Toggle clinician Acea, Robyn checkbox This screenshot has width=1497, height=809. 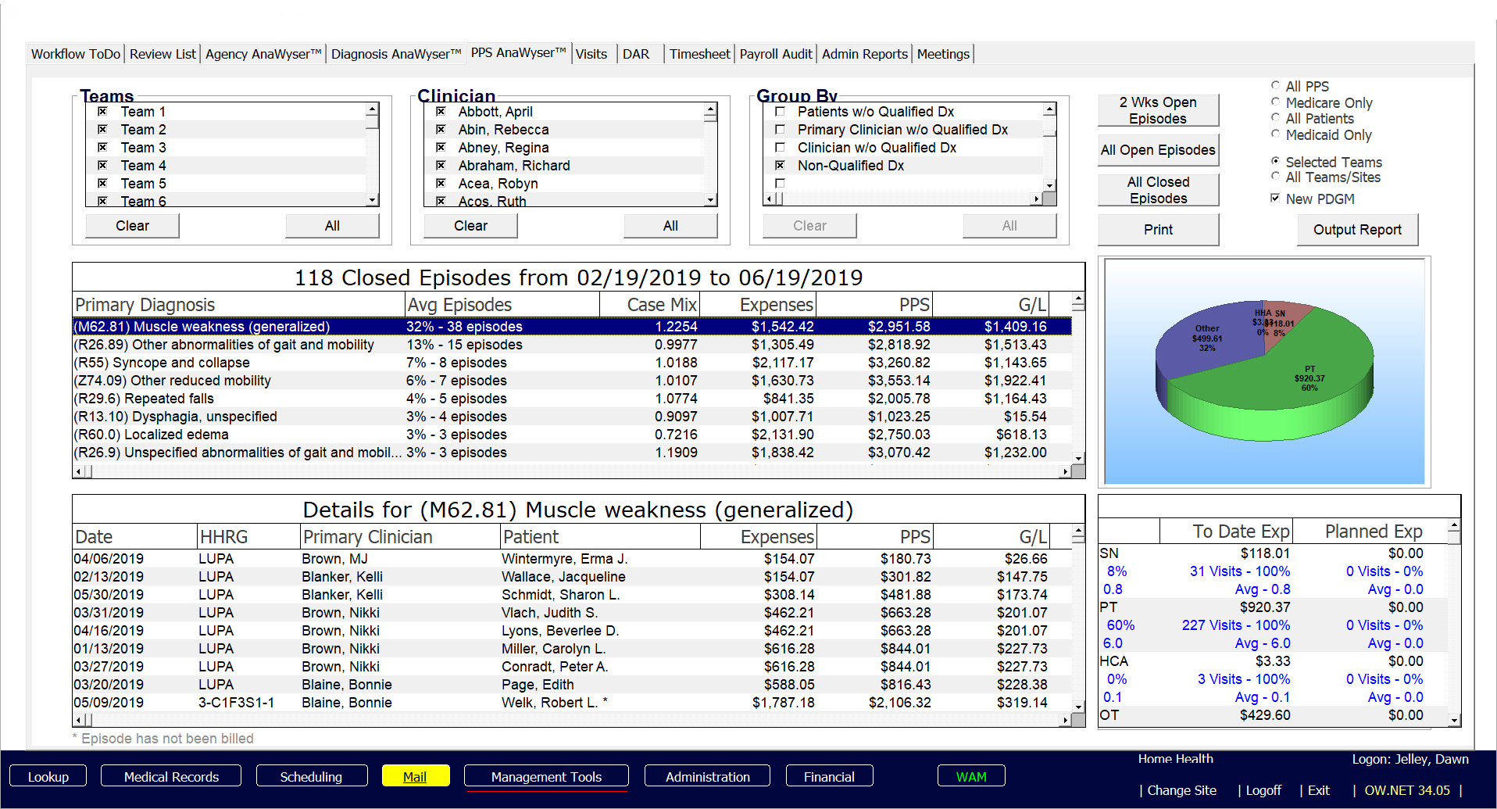click(x=441, y=184)
